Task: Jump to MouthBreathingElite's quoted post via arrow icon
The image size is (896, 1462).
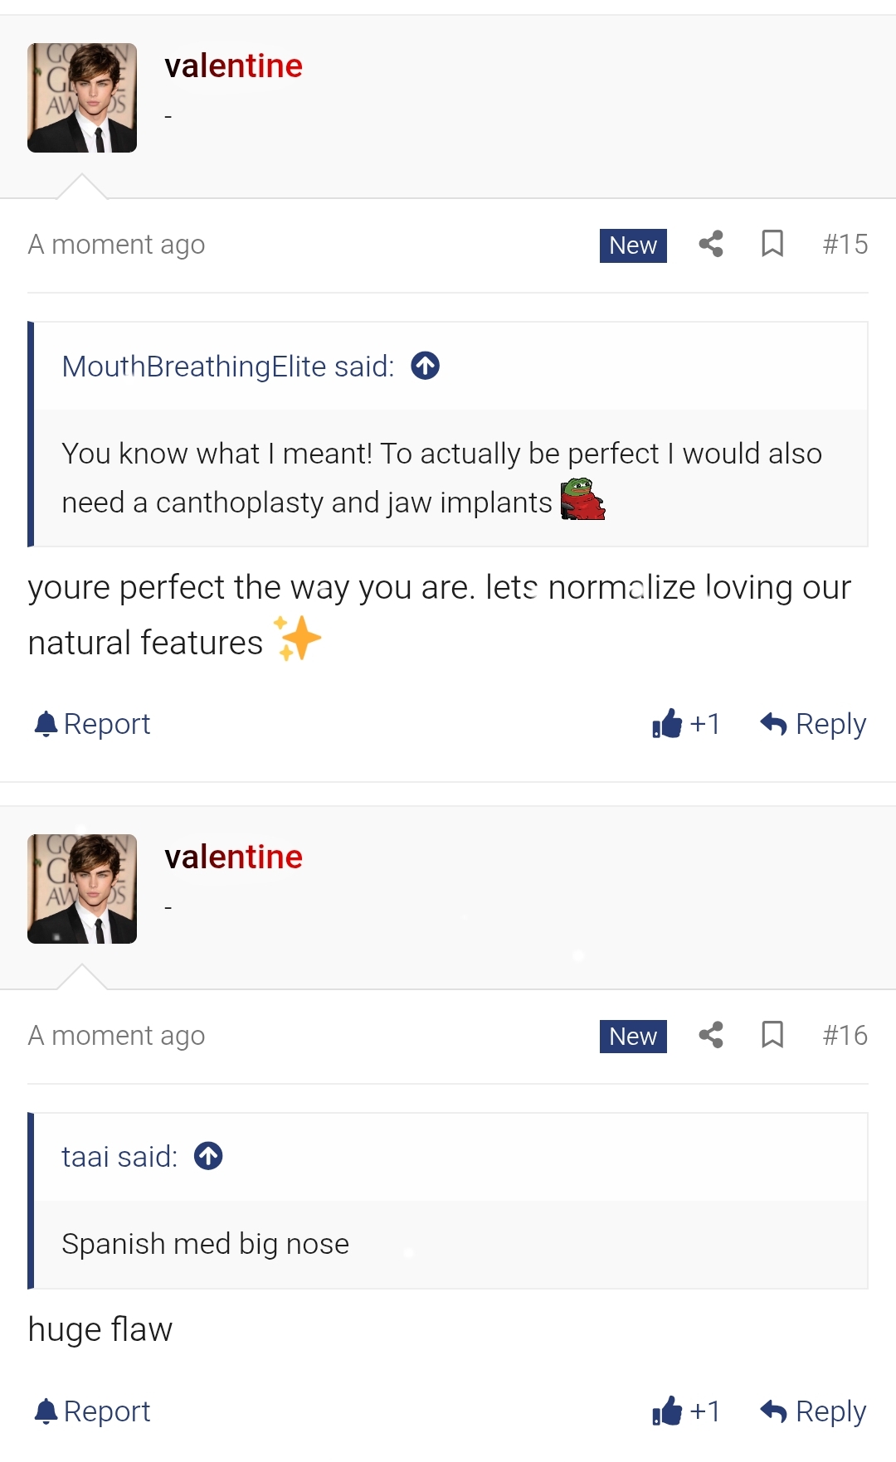Action: [425, 365]
